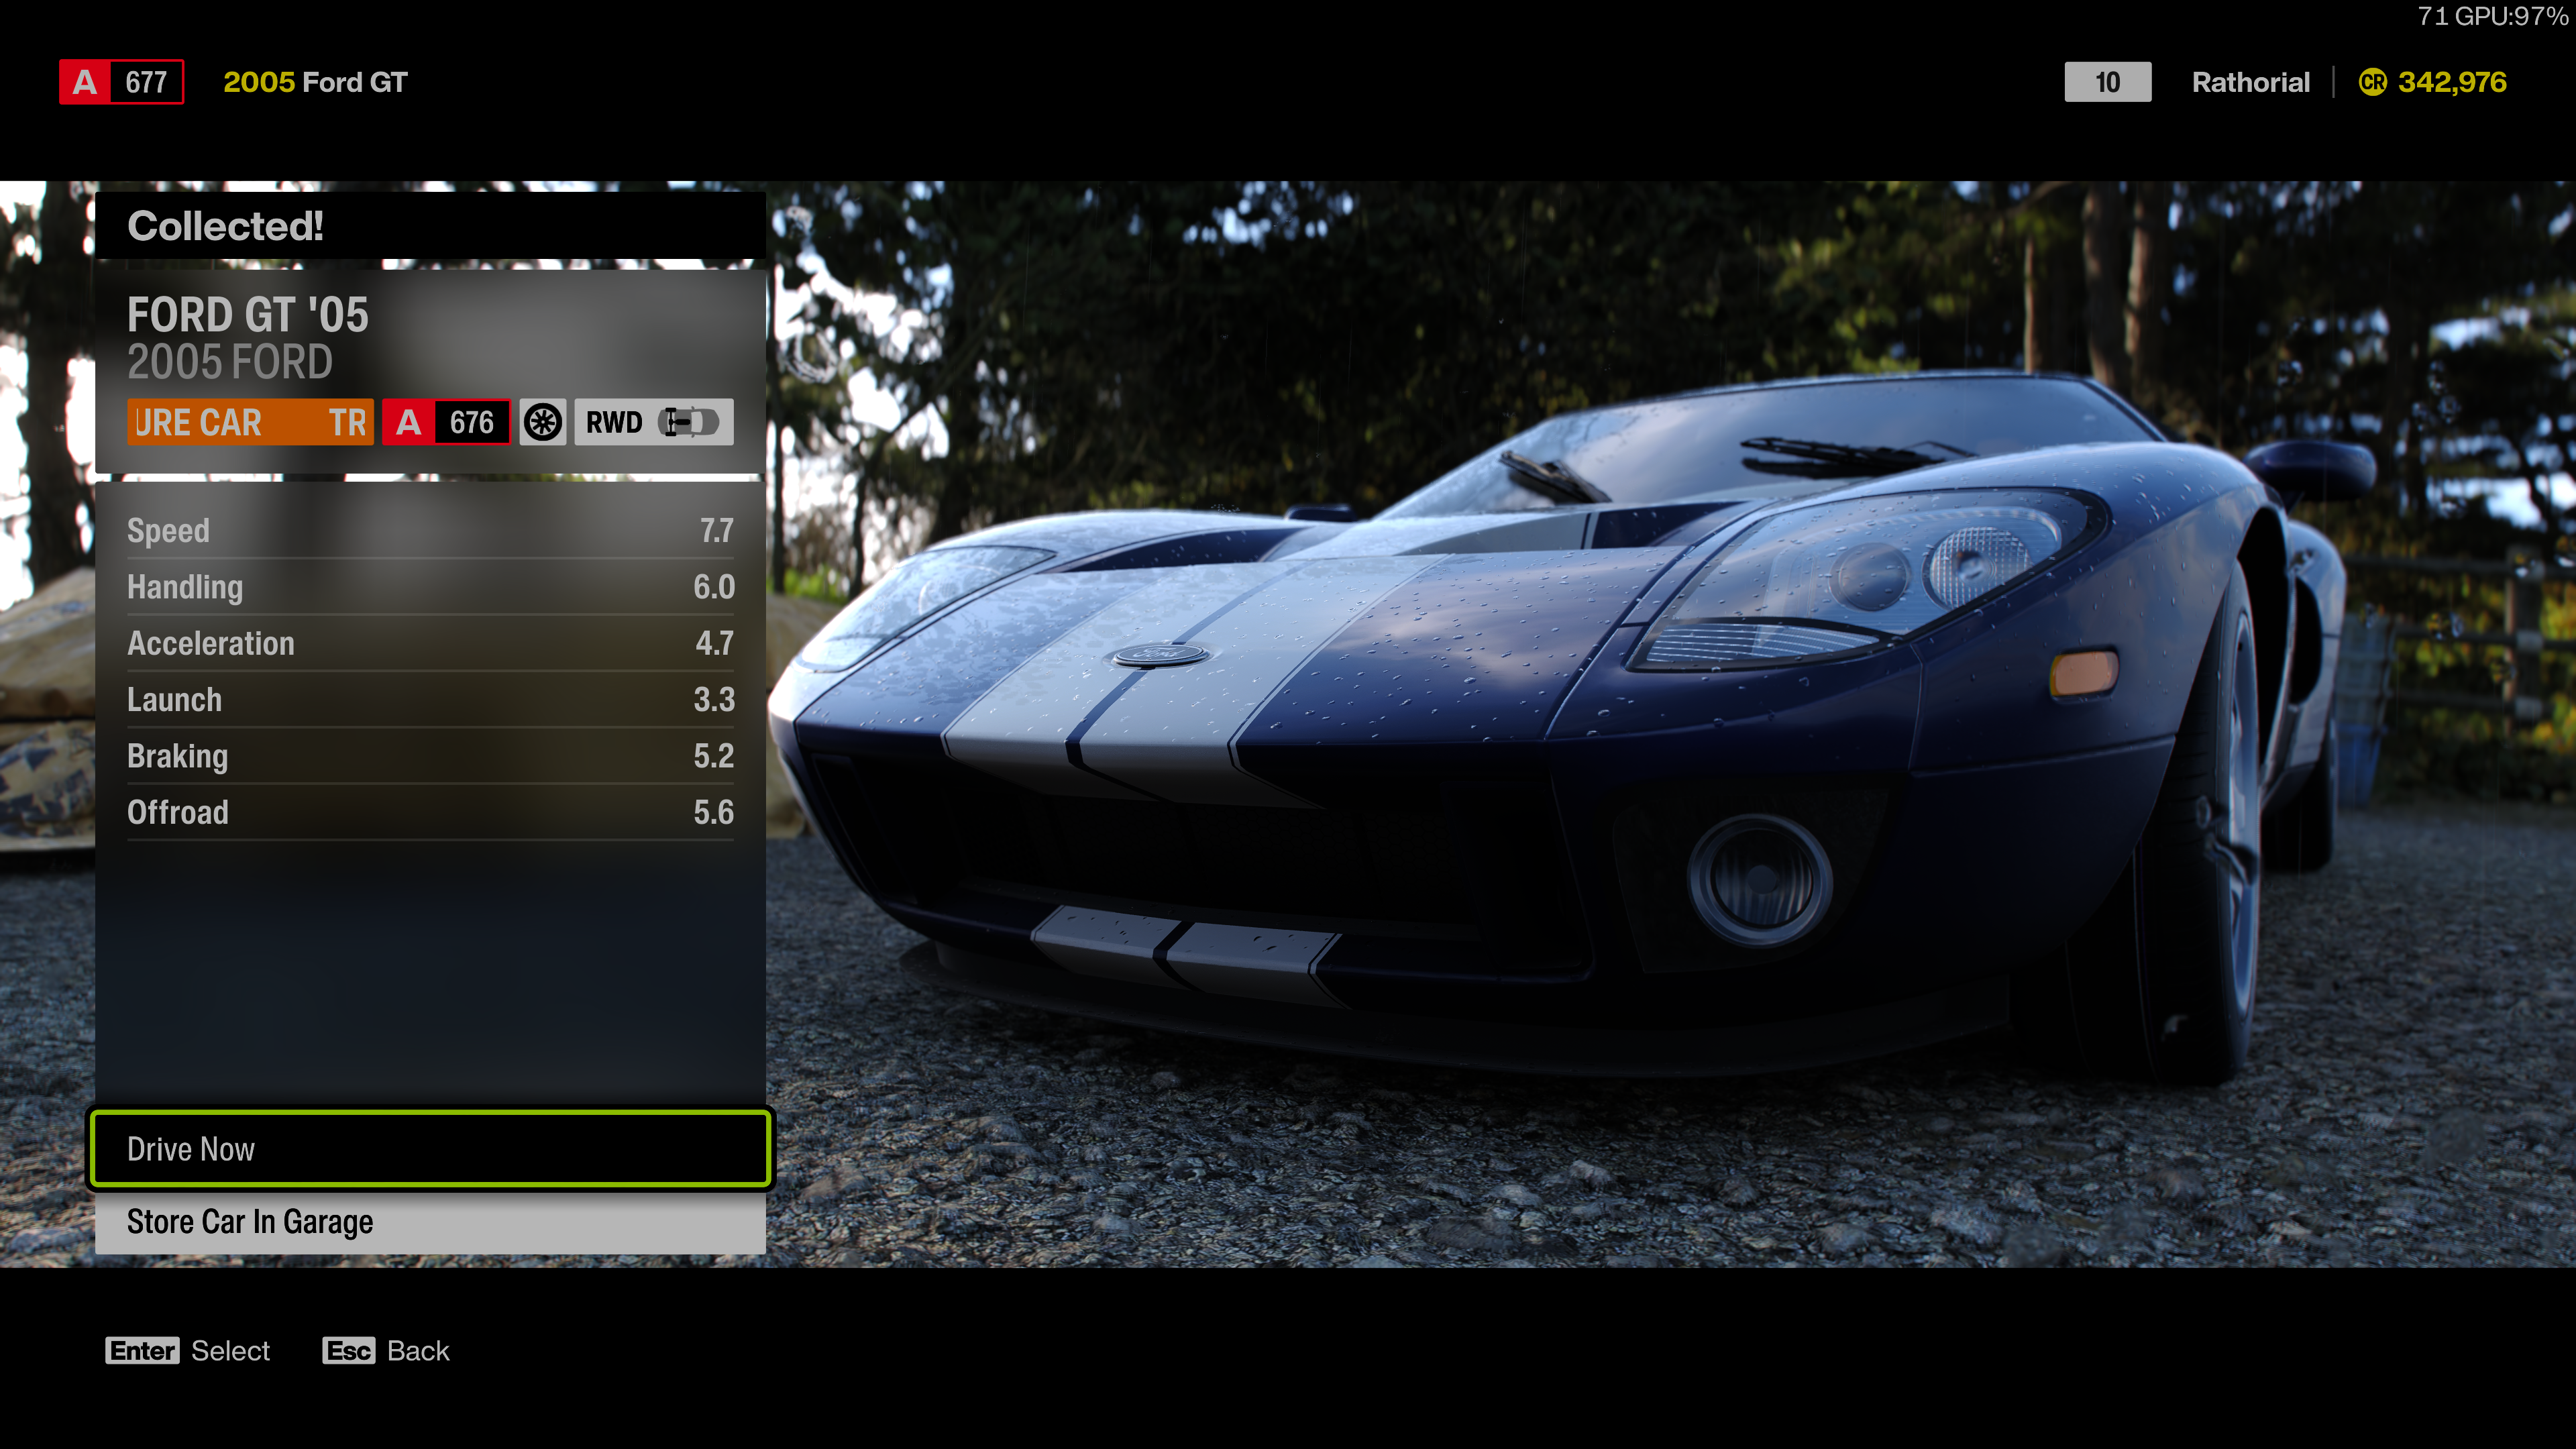Click the Speed stat row
The height and width of the screenshot is (1449, 2576).
tap(430, 530)
